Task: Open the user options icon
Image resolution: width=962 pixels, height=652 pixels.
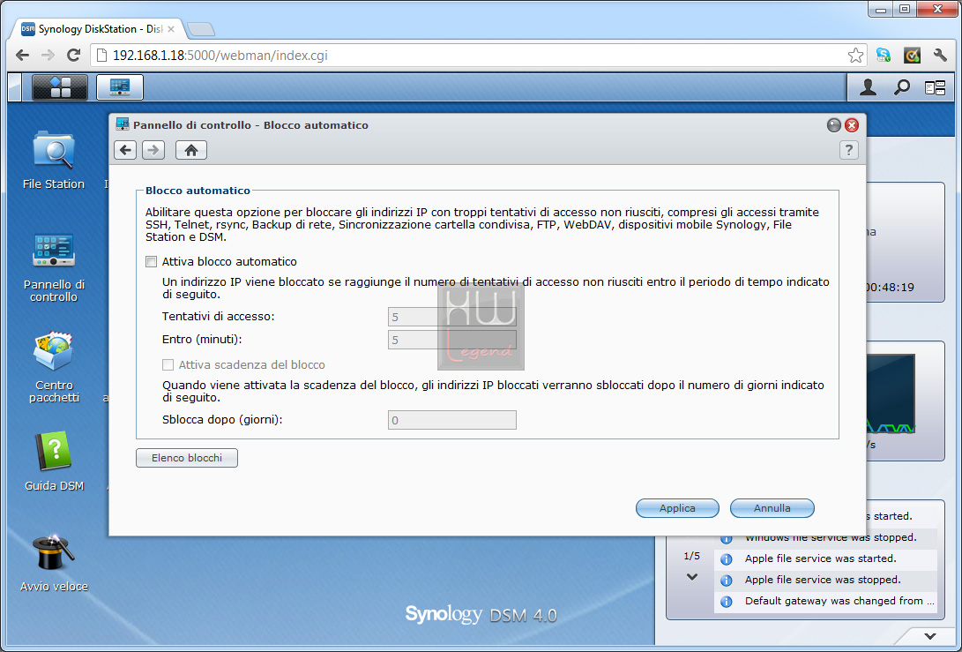Action: click(x=868, y=88)
